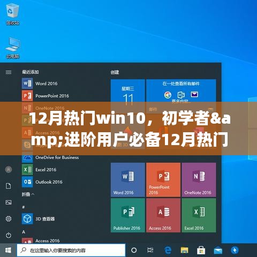Open the Mail app on taskbar
The image size is (257, 257).
click(x=218, y=250)
